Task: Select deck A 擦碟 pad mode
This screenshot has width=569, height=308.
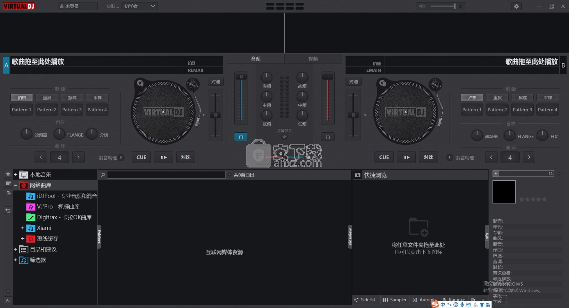Action: coord(72,97)
